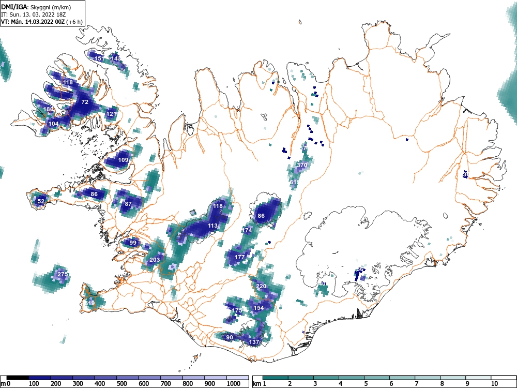The height and width of the screenshot is (388, 517).
Task: Click visibility value 121 on the map
Action: [111, 114]
